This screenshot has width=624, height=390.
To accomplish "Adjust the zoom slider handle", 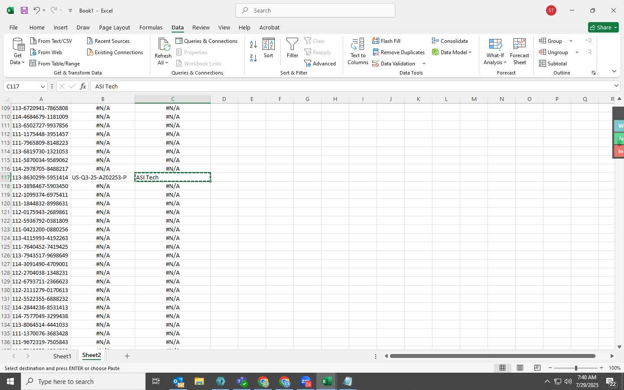I will pyautogui.click(x=576, y=368).
